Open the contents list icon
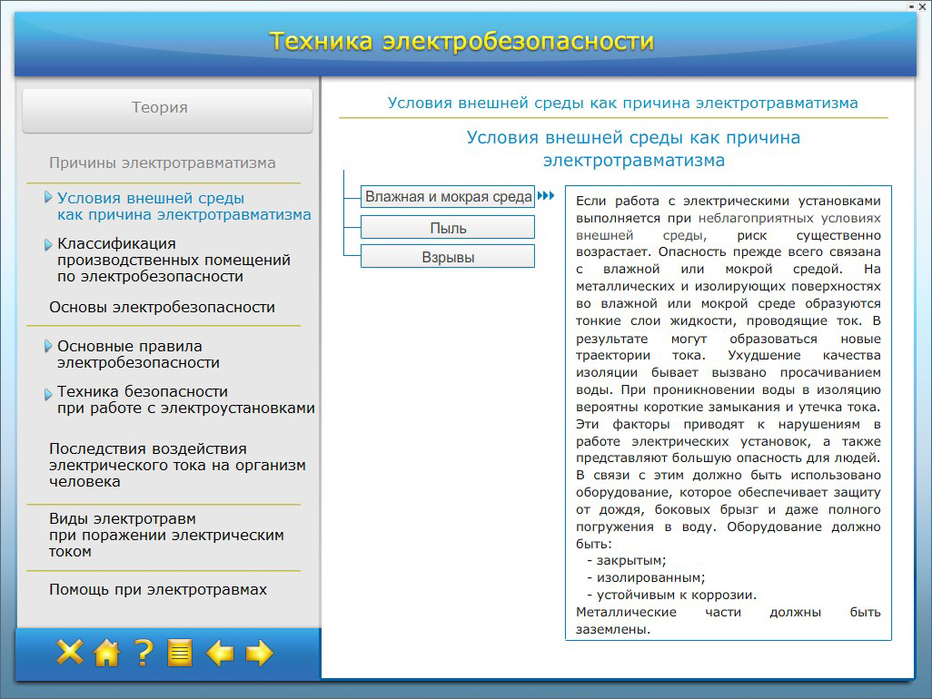This screenshot has width=932, height=699. pos(180,653)
